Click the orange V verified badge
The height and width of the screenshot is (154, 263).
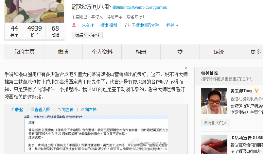tap(256, 91)
